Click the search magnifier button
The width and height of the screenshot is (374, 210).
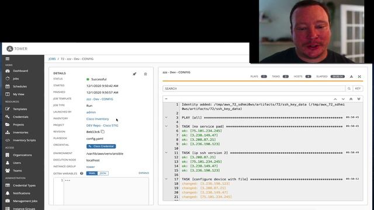tap(349, 89)
